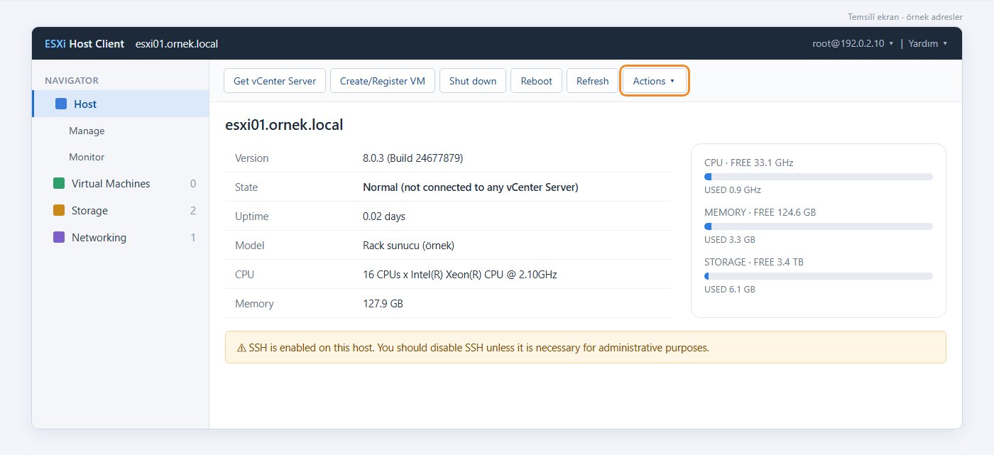Reboot the host
The width and height of the screenshot is (994, 455).
click(537, 81)
